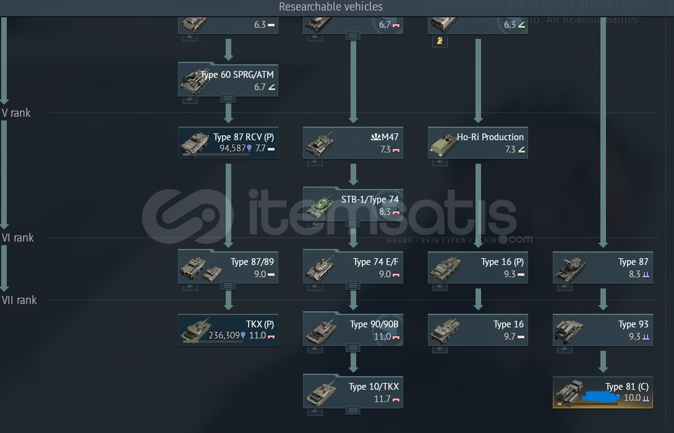
Task: Expand the Type 74 E/F group list
Action: pyautogui.click(x=353, y=285)
